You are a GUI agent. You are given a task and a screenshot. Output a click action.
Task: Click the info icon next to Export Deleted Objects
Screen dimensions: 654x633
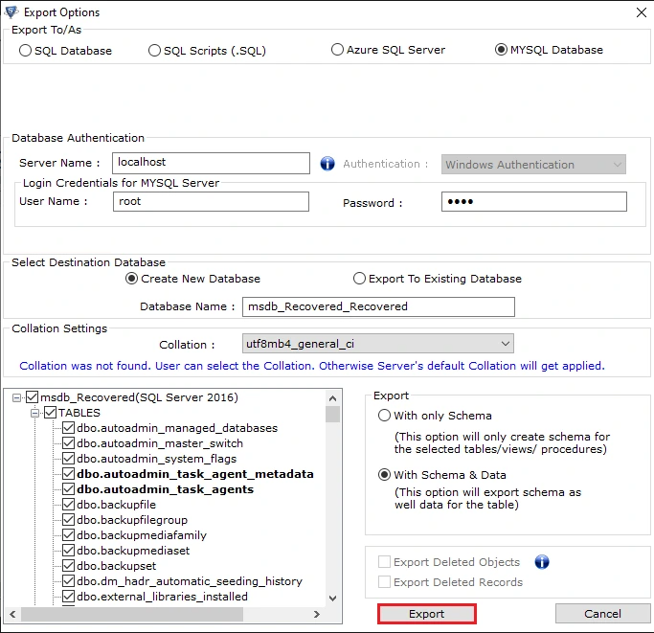pyautogui.click(x=542, y=562)
